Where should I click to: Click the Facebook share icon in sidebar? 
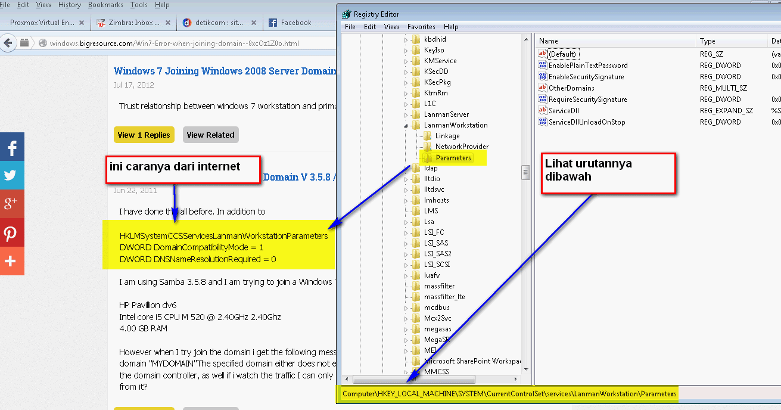click(12, 147)
